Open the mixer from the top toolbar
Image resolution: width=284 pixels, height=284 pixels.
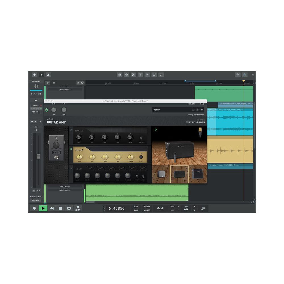120,75
